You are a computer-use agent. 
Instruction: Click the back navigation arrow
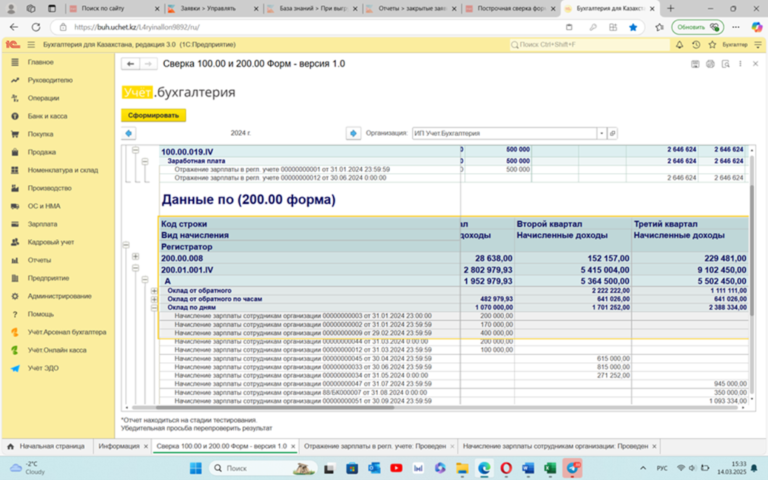coord(130,64)
